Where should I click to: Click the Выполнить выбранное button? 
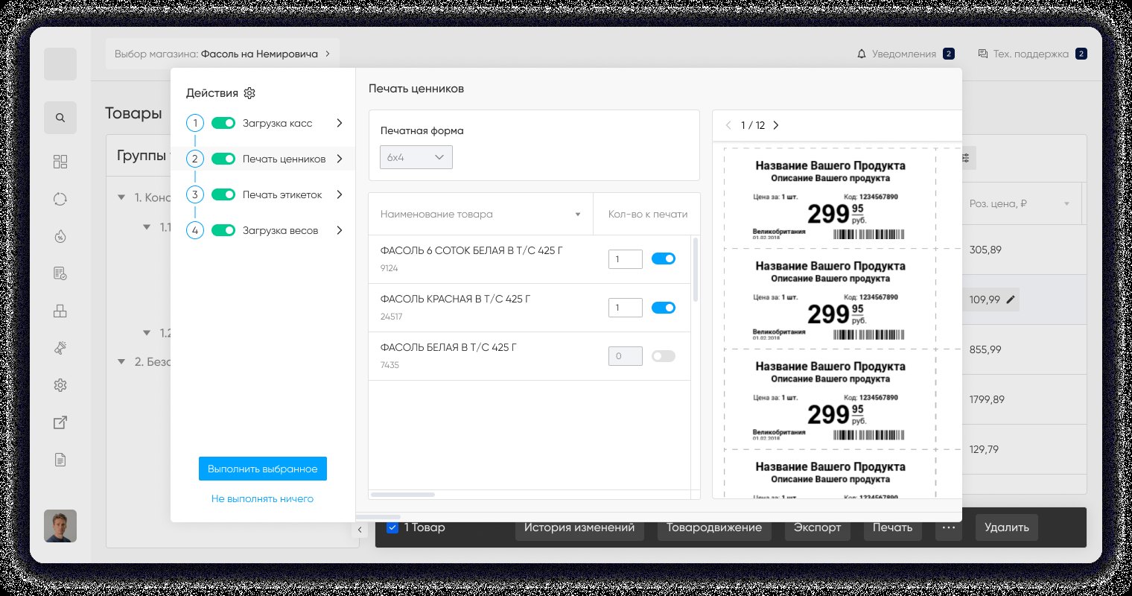pos(263,469)
